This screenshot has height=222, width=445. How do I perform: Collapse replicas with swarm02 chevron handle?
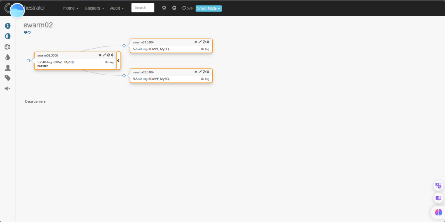pos(119,61)
